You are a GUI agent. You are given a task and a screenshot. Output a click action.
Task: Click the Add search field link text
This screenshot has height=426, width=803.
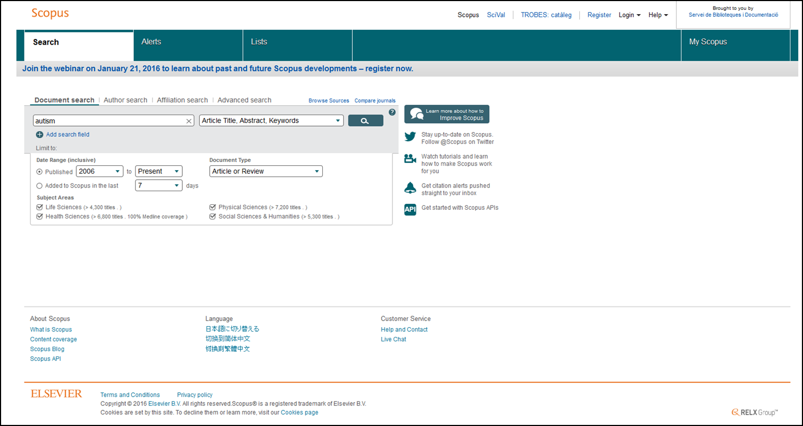tap(68, 135)
